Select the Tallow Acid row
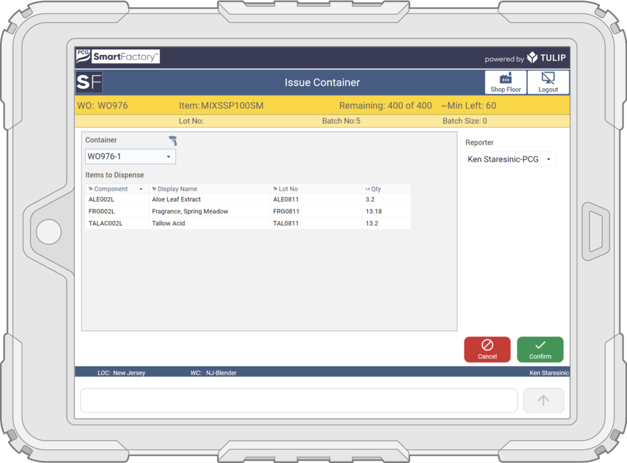 pyautogui.click(x=211, y=224)
